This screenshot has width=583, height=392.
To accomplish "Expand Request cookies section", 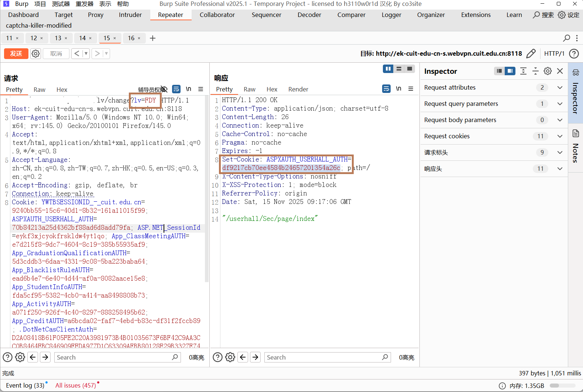I will click(560, 136).
